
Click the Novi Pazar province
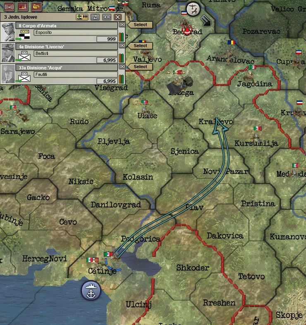pyautogui.click(x=225, y=171)
